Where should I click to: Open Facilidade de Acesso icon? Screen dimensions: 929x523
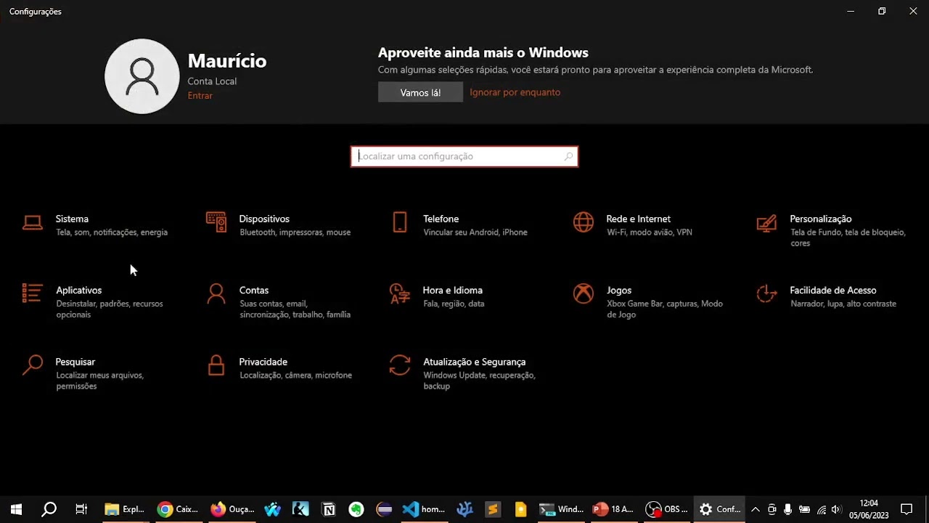point(766,293)
